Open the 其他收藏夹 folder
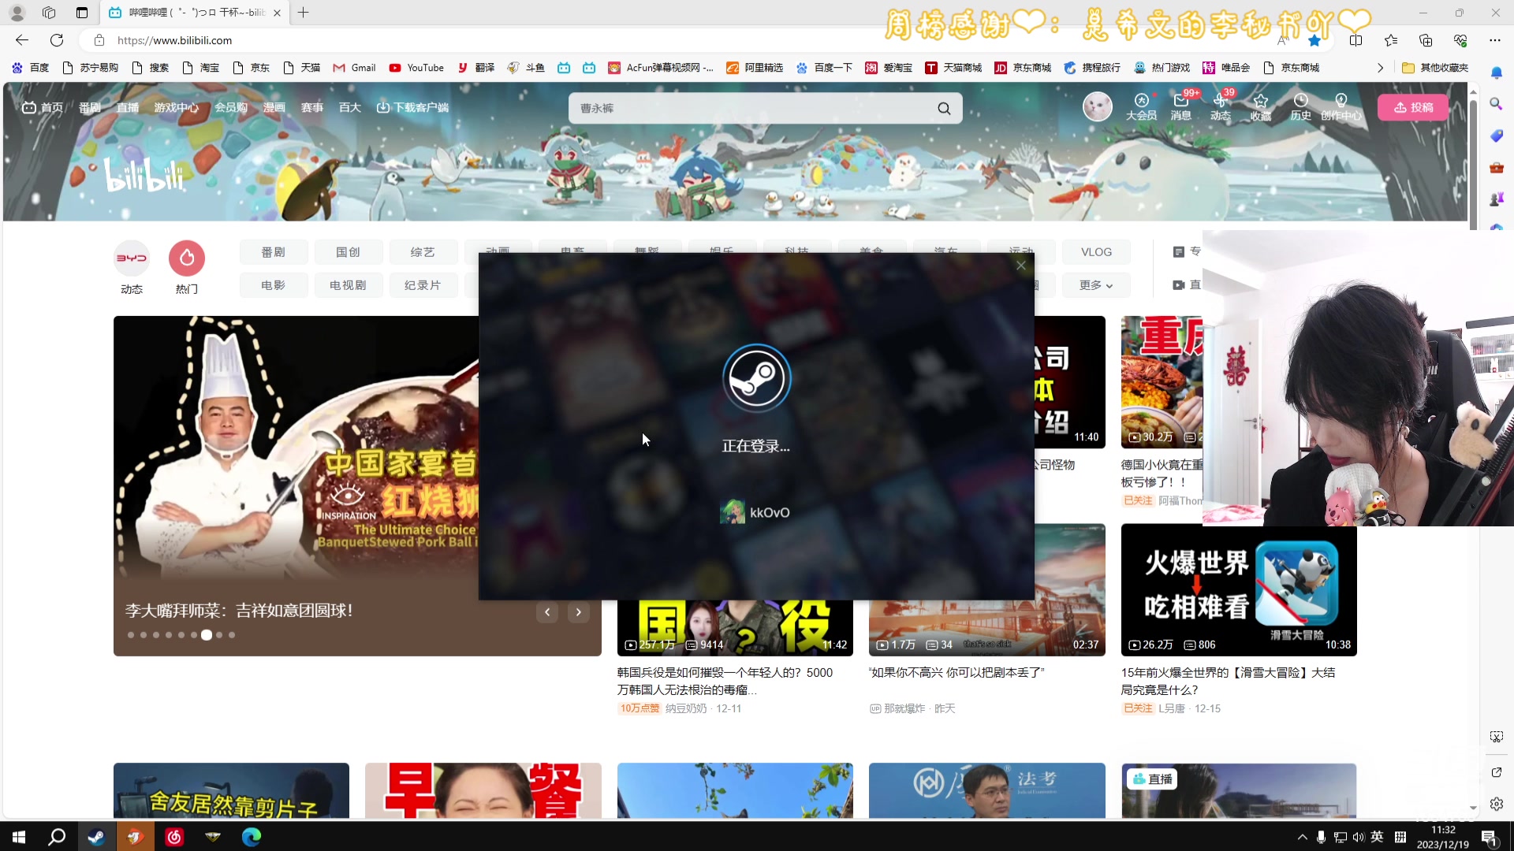 pyautogui.click(x=1435, y=68)
